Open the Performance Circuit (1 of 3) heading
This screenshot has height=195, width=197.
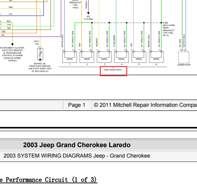(48, 180)
